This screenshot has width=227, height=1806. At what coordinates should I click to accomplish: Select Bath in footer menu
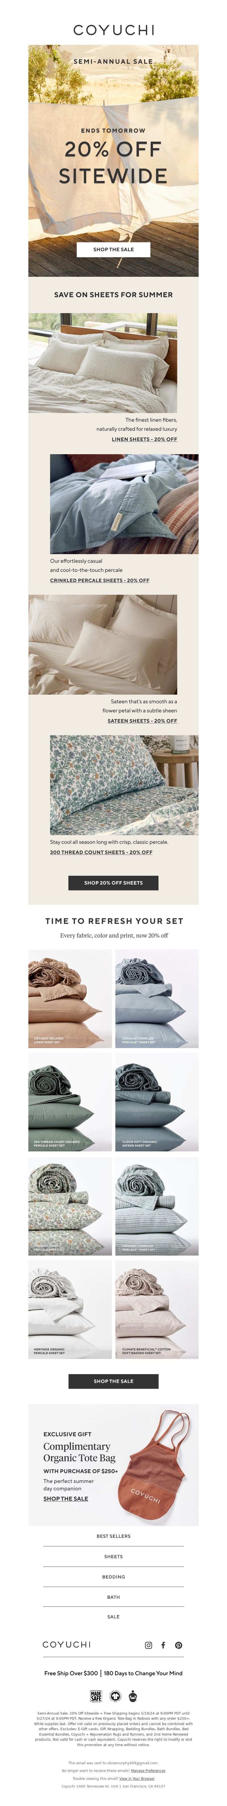click(113, 1597)
